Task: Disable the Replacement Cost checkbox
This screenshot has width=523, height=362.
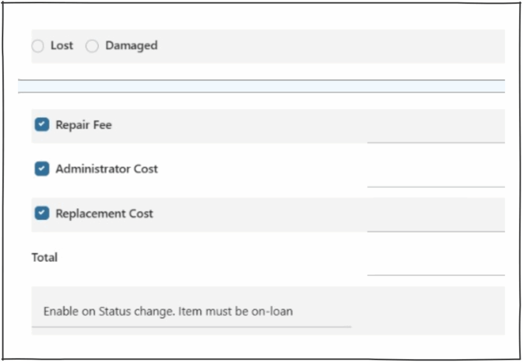Action: tap(42, 214)
